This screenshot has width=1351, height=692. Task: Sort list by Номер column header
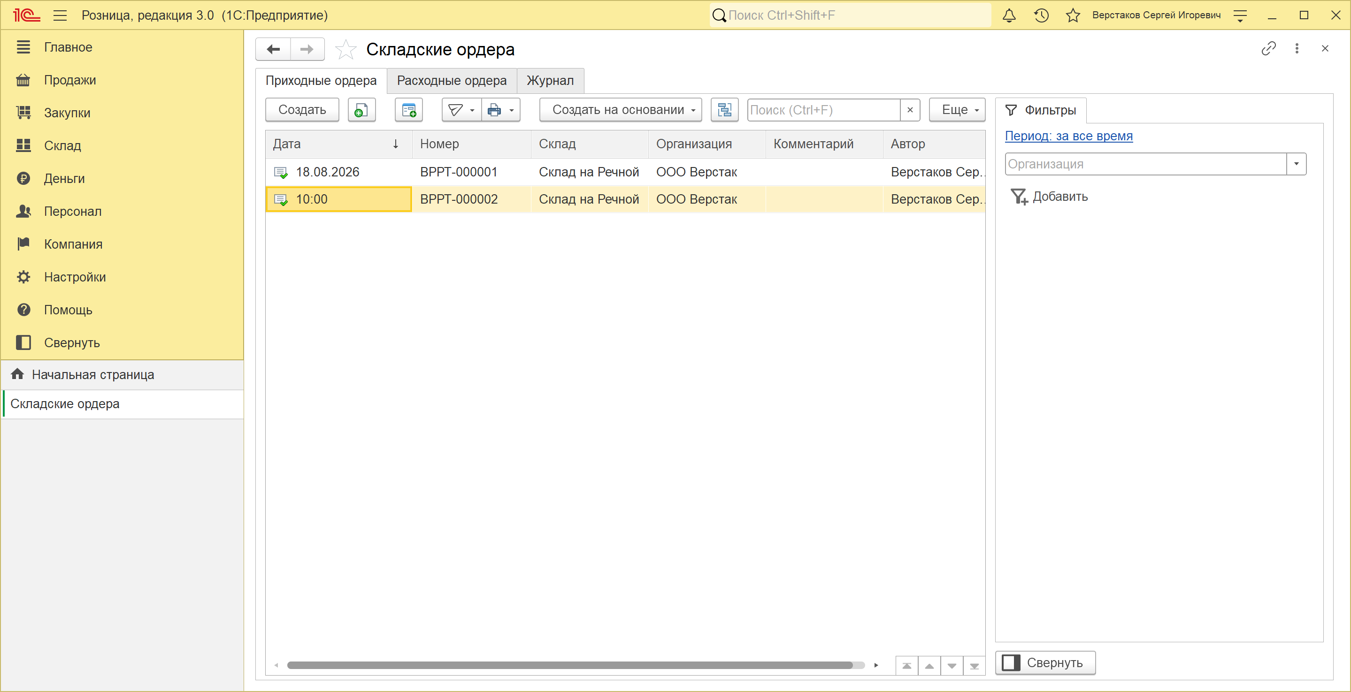coord(471,144)
